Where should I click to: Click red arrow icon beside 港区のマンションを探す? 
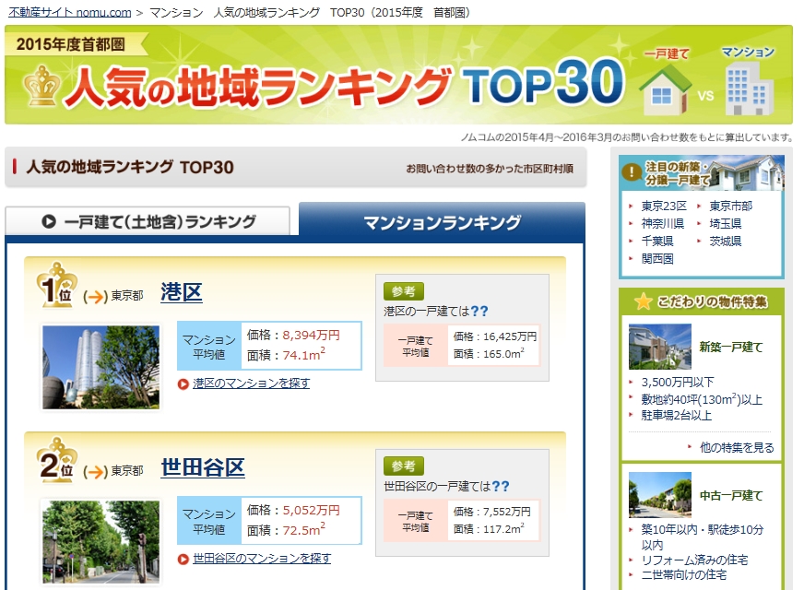click(x=183, y=383)
